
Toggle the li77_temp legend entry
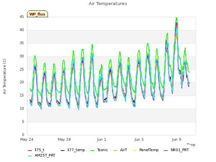point(73,150)
